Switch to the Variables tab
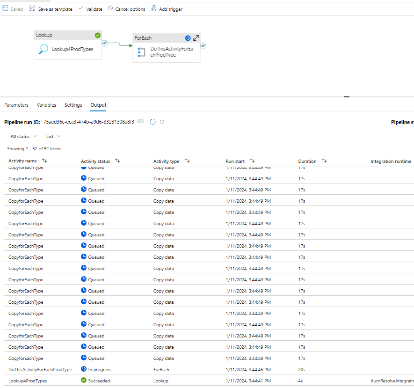 point(46,105)
